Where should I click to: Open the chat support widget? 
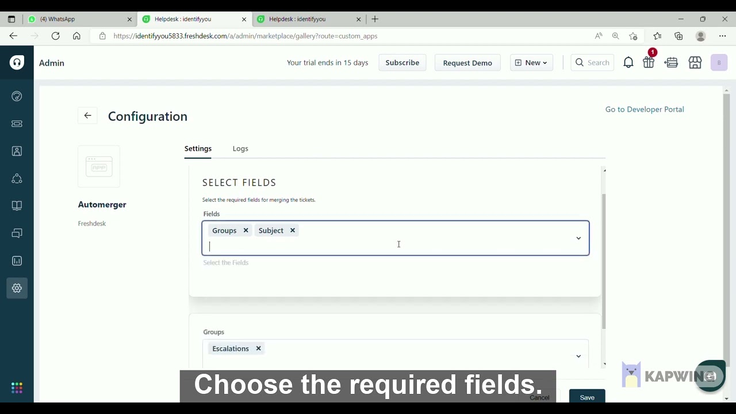[710, 376]
